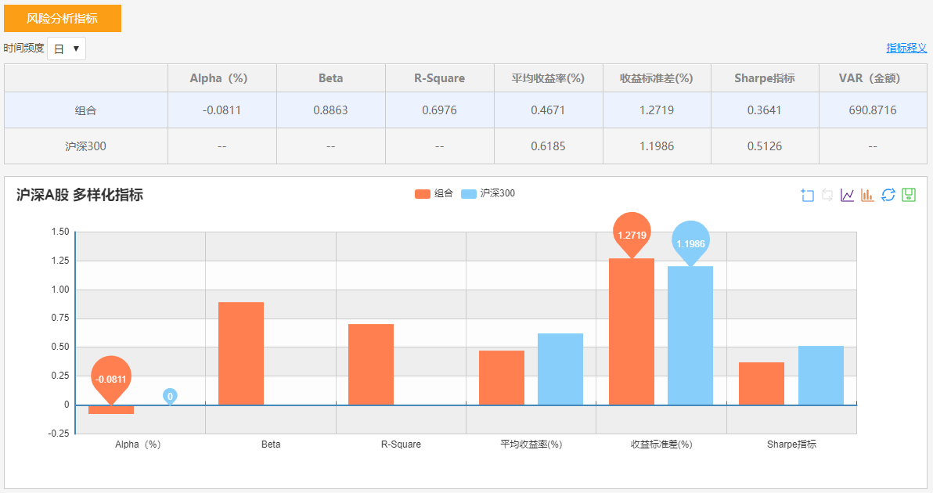Click the blue Sharpe指标 bar

[821, 376]
